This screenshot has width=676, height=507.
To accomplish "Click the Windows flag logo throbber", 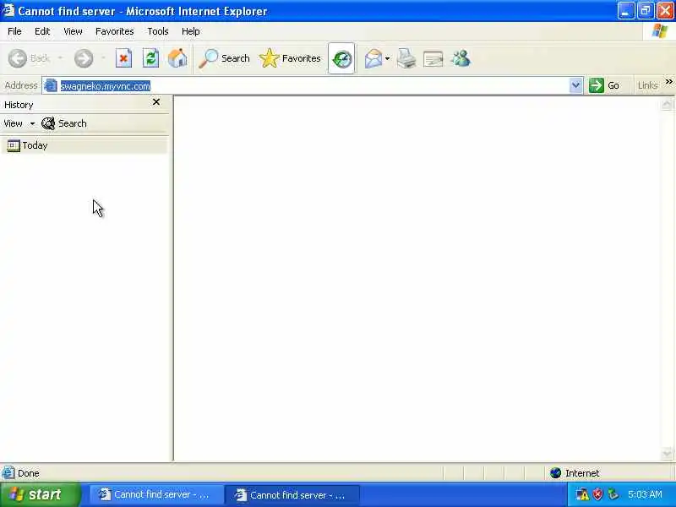I will [660, 31].
